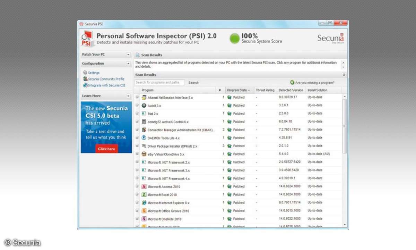
Task: Click the red 'Click here' banner button
Action: (106, 149)
